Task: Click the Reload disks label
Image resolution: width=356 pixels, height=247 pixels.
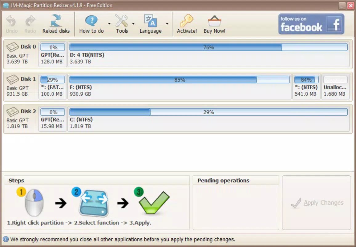Action: click(x=56, y=31)
